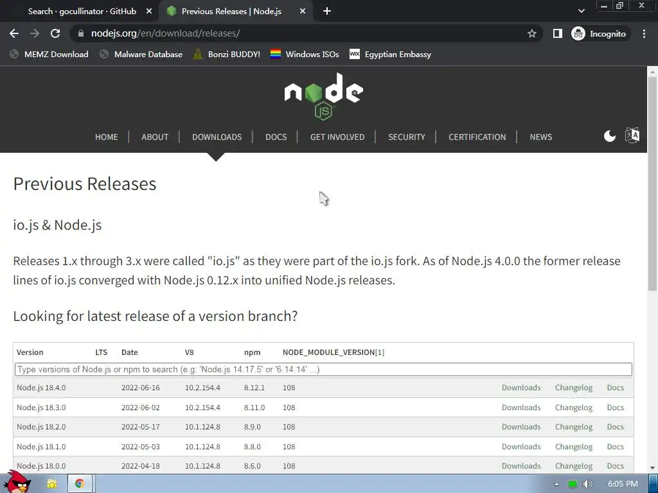
Task: Click the scrollbar down arrow
Action: (652, 468)
